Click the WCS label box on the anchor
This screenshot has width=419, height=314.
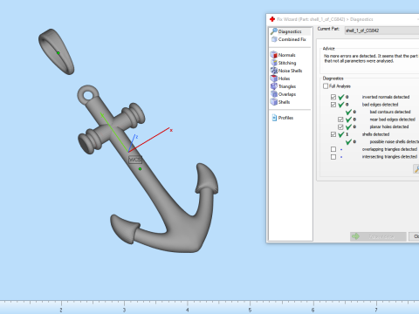135,160
